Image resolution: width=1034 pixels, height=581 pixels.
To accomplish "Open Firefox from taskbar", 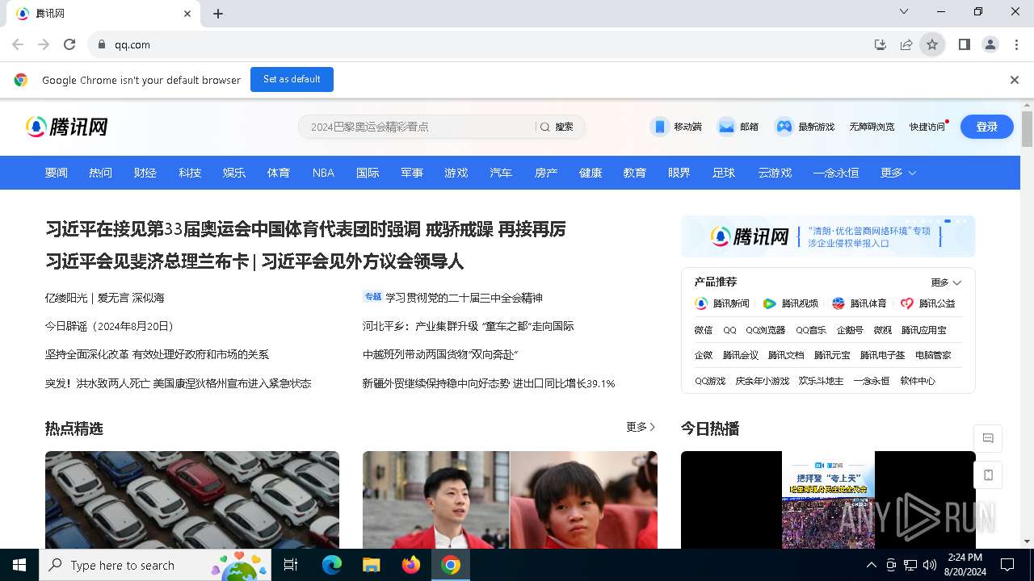I will point(411,565).
